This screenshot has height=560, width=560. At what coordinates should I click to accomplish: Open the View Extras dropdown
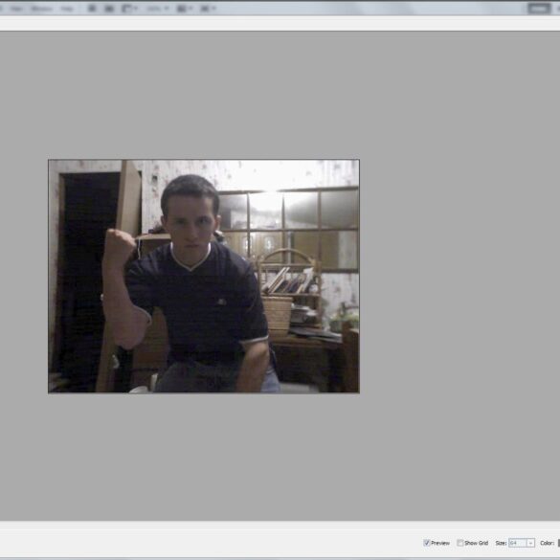click(129, 9)
